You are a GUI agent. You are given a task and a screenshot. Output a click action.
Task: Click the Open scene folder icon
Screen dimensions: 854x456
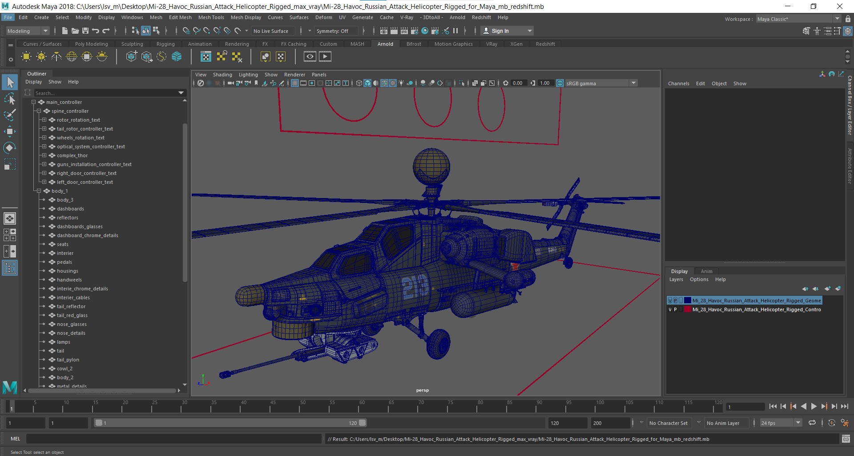click(75, 31)
